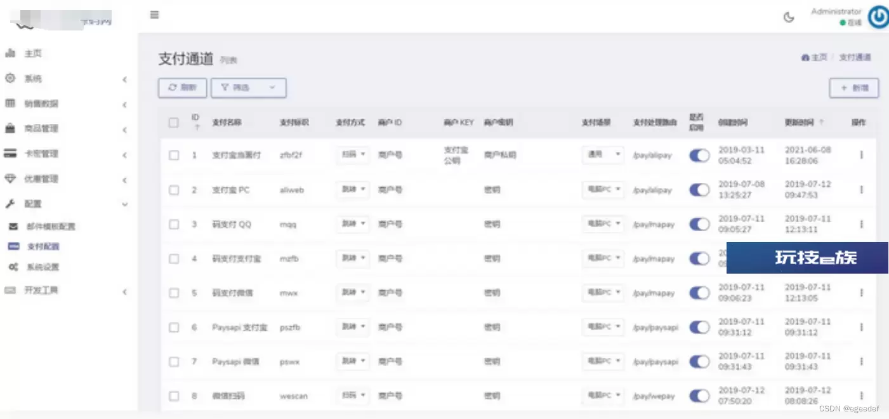The height and width of the screenshot is (419, 889).
Task: Tick the select-all checkbox in table header
Action: pyautogui.click(x=174, y=123)
